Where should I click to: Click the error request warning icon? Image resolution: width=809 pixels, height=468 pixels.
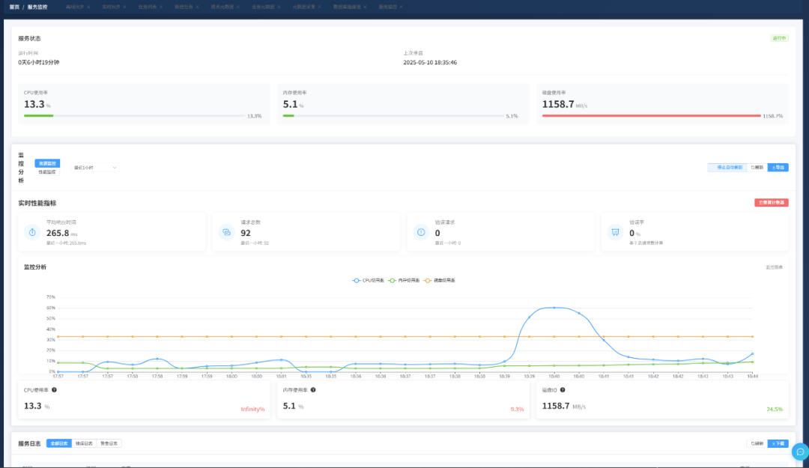(421, 232)
